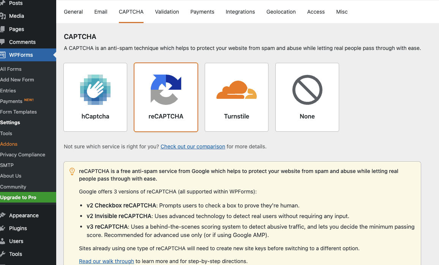Open SMTP submenu item

7,165
